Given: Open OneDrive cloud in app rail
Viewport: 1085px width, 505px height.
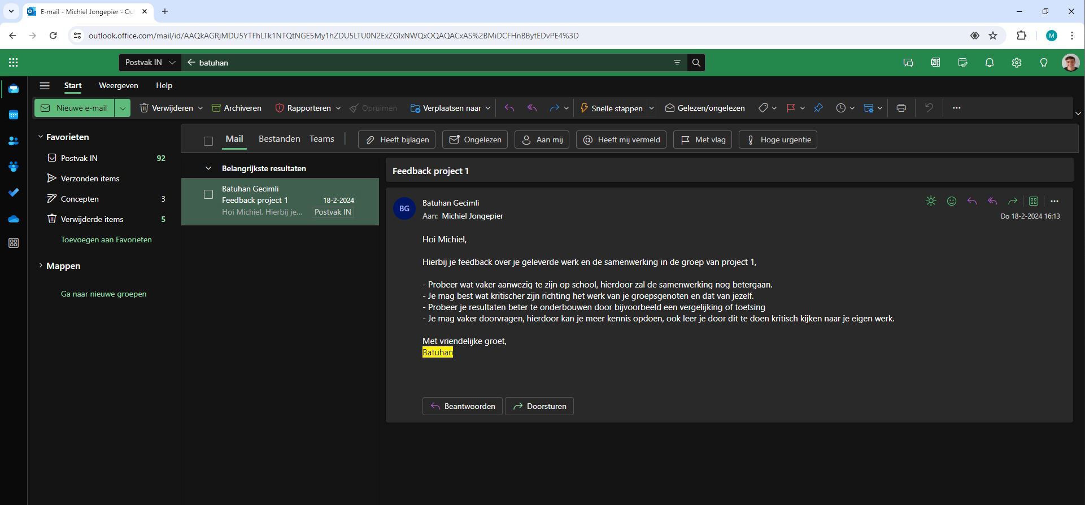Looking at the screenshot, I should pos(14,219).
